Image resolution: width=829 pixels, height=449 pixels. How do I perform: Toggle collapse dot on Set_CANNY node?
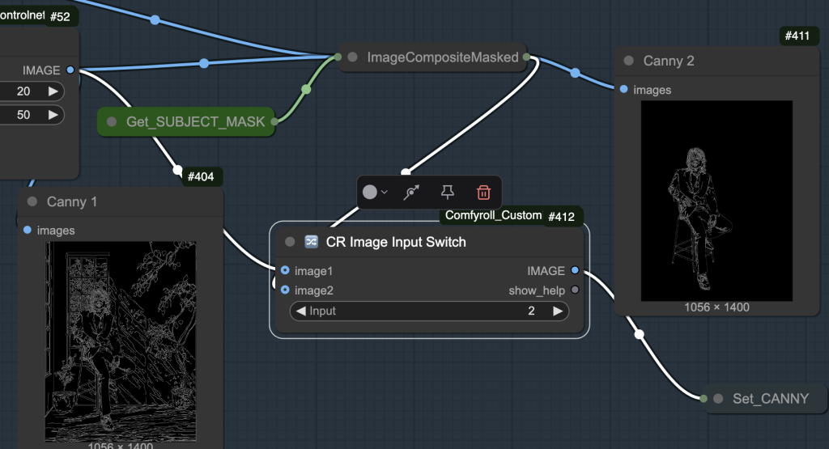point(718,399)
